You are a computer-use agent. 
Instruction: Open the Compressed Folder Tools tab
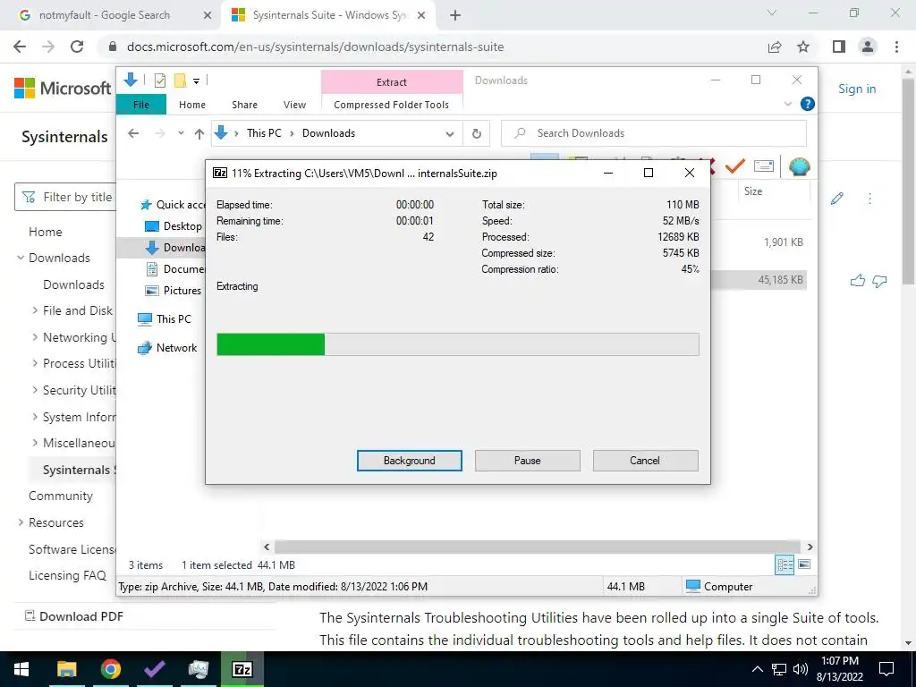(392, 105)
